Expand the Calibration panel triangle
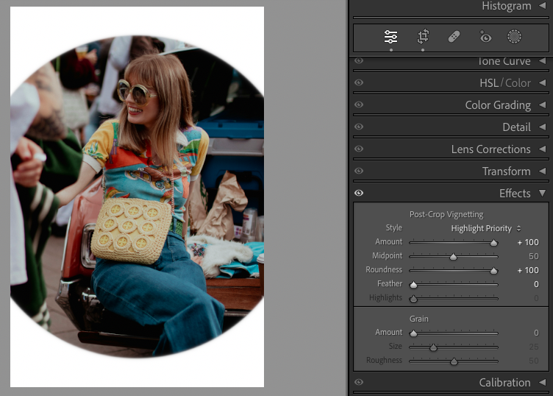The width and height of the screenshot is (553, 396). (x=543, y=382)
